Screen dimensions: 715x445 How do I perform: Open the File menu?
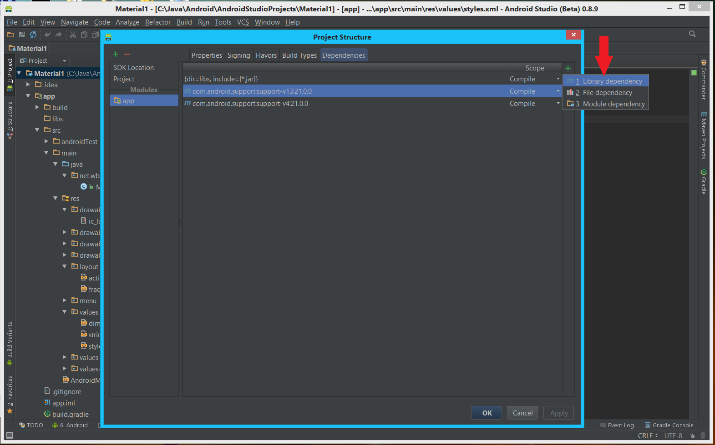coord(12,22)
